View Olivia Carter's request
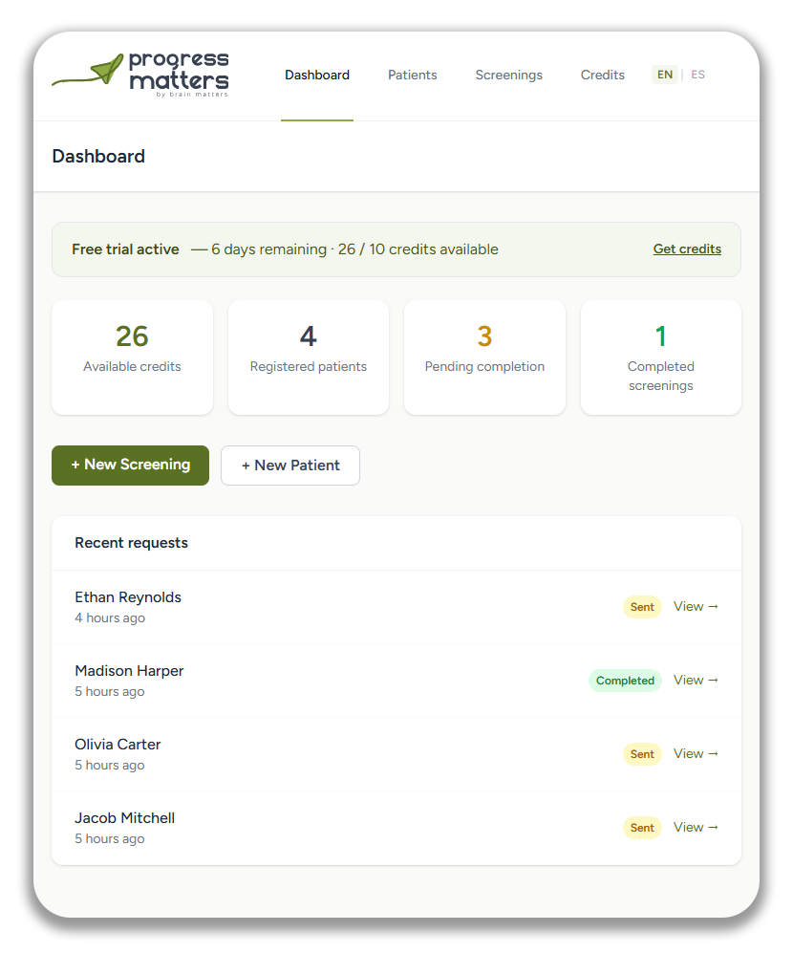The width and height of the screenshot is (793, 953). (x=696, y=754)
